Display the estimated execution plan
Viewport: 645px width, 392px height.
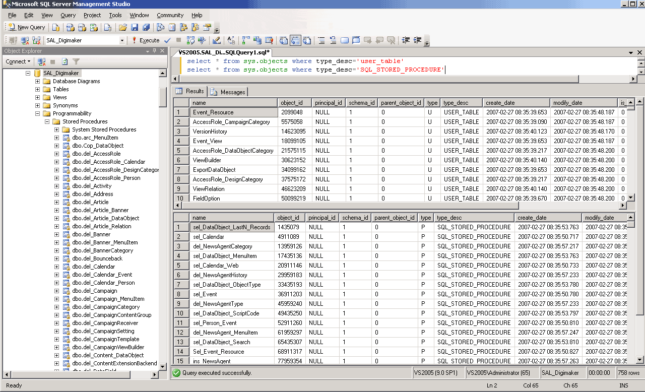coord(190,40)
